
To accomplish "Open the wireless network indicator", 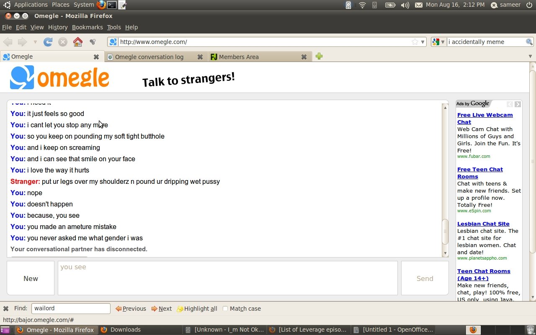I will pos(363,5).
